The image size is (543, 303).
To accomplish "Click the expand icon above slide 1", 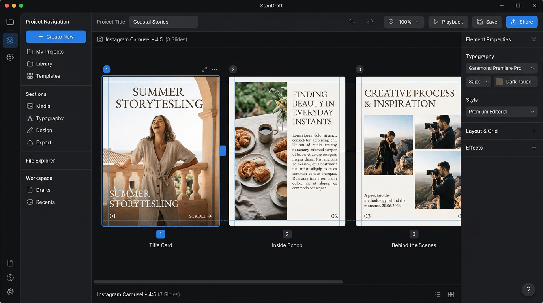I will click(204, 69).
